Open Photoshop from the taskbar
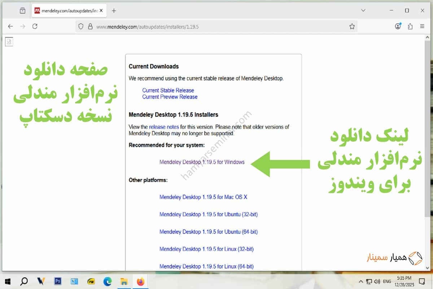This screenshot has height=289, width=433. coord(58,281)
